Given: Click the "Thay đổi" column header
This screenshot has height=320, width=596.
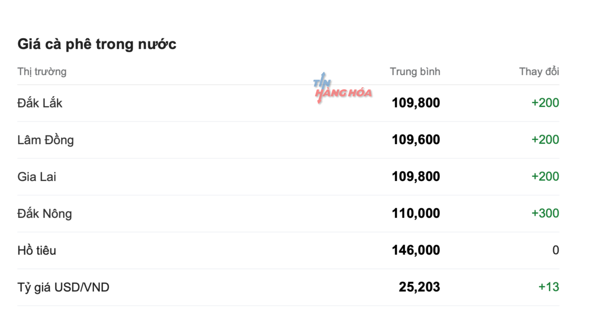Looking at the screenshot, I should [x=539, y=71].
